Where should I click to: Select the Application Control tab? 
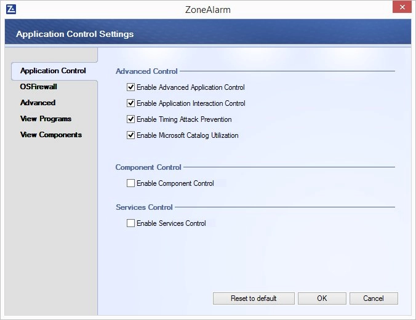click(x=54, y=71)
